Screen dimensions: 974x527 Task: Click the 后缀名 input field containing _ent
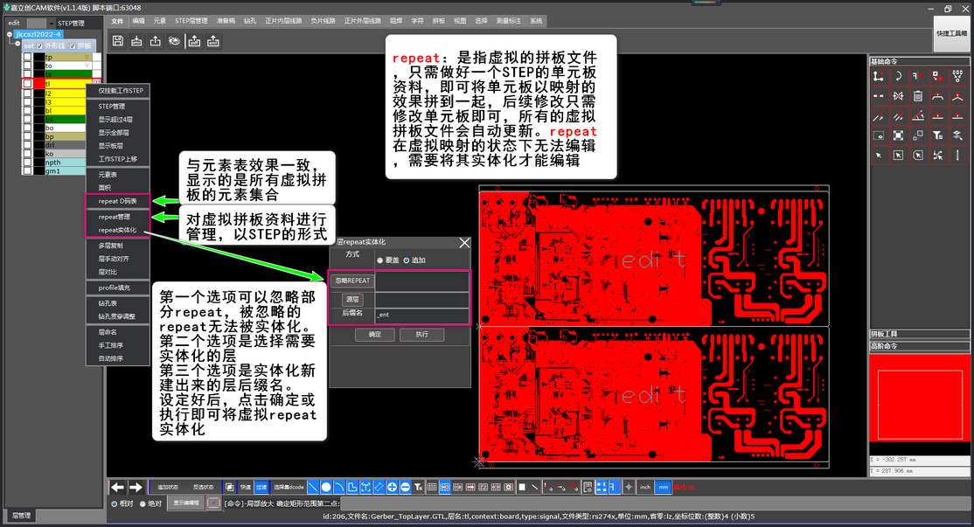pyautogui.click(x=421, y=315)
